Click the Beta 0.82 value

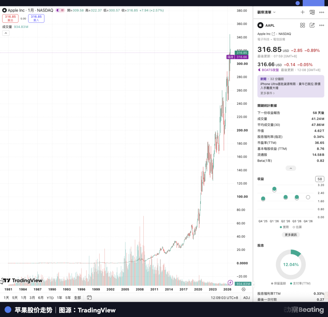[x=320, y=161]
